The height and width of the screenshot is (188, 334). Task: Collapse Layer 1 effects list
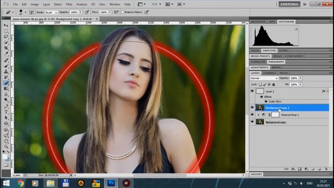328,91
